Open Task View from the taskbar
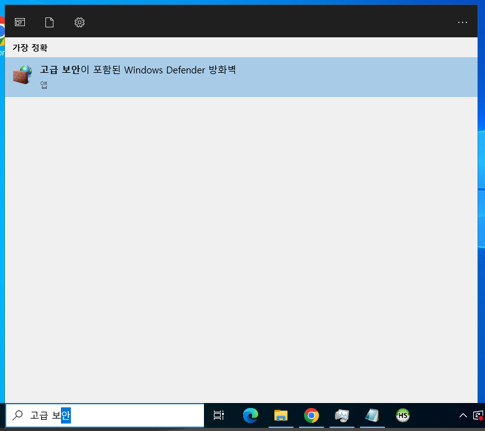The width and height of the screenshot is (485, 431). click(219, 415)
